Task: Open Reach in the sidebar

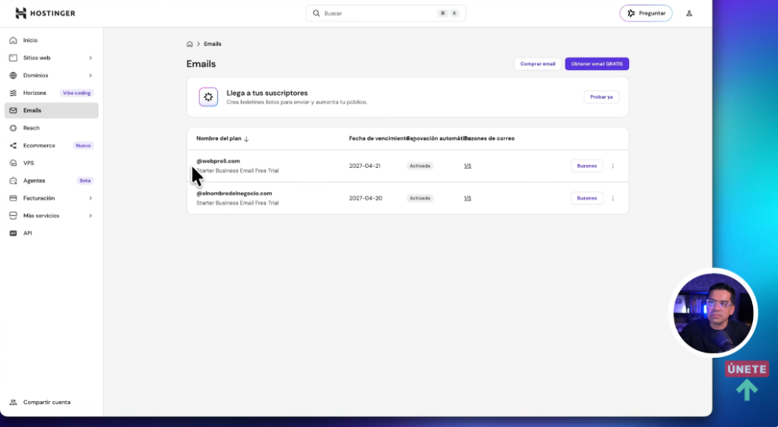Action: pyautogui.click(x=52, y=128)
